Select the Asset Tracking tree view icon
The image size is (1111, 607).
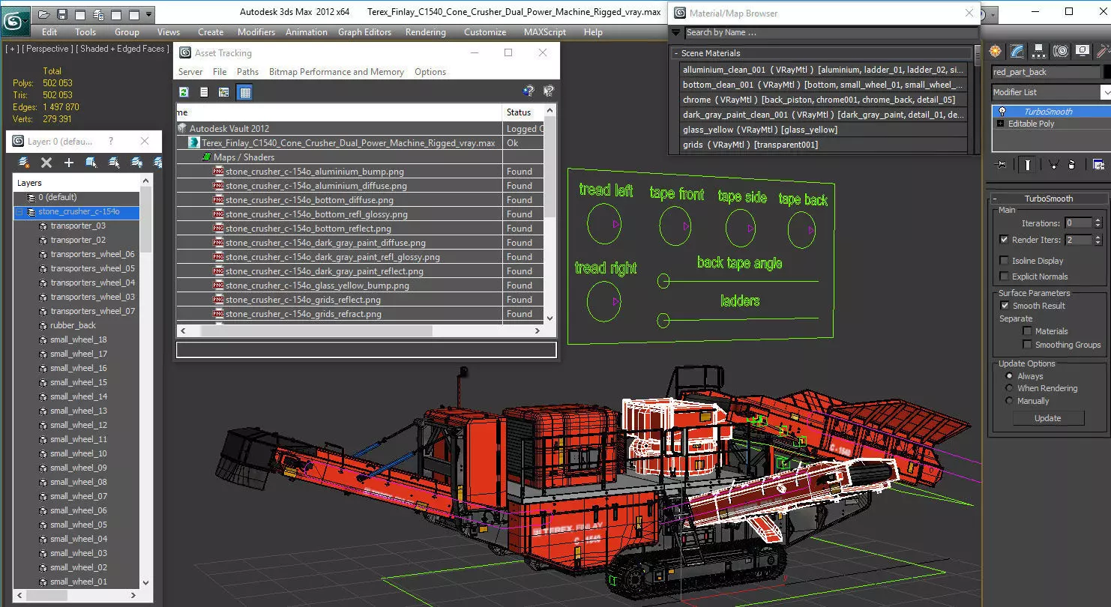point(223,92)
